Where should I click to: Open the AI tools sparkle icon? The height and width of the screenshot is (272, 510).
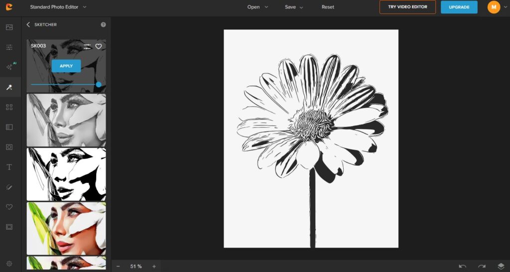coord(10,67)
